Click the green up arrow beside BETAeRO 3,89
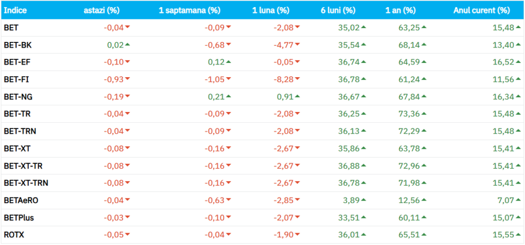Viewport: 525px width, 245px height. [363, 201]
